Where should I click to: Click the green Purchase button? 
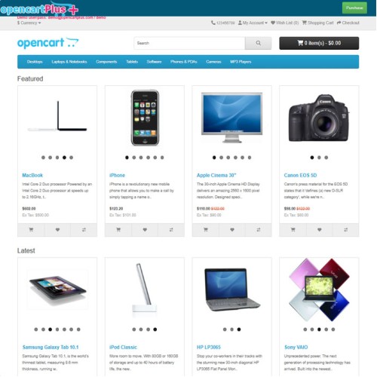click(x=354, y=8)
